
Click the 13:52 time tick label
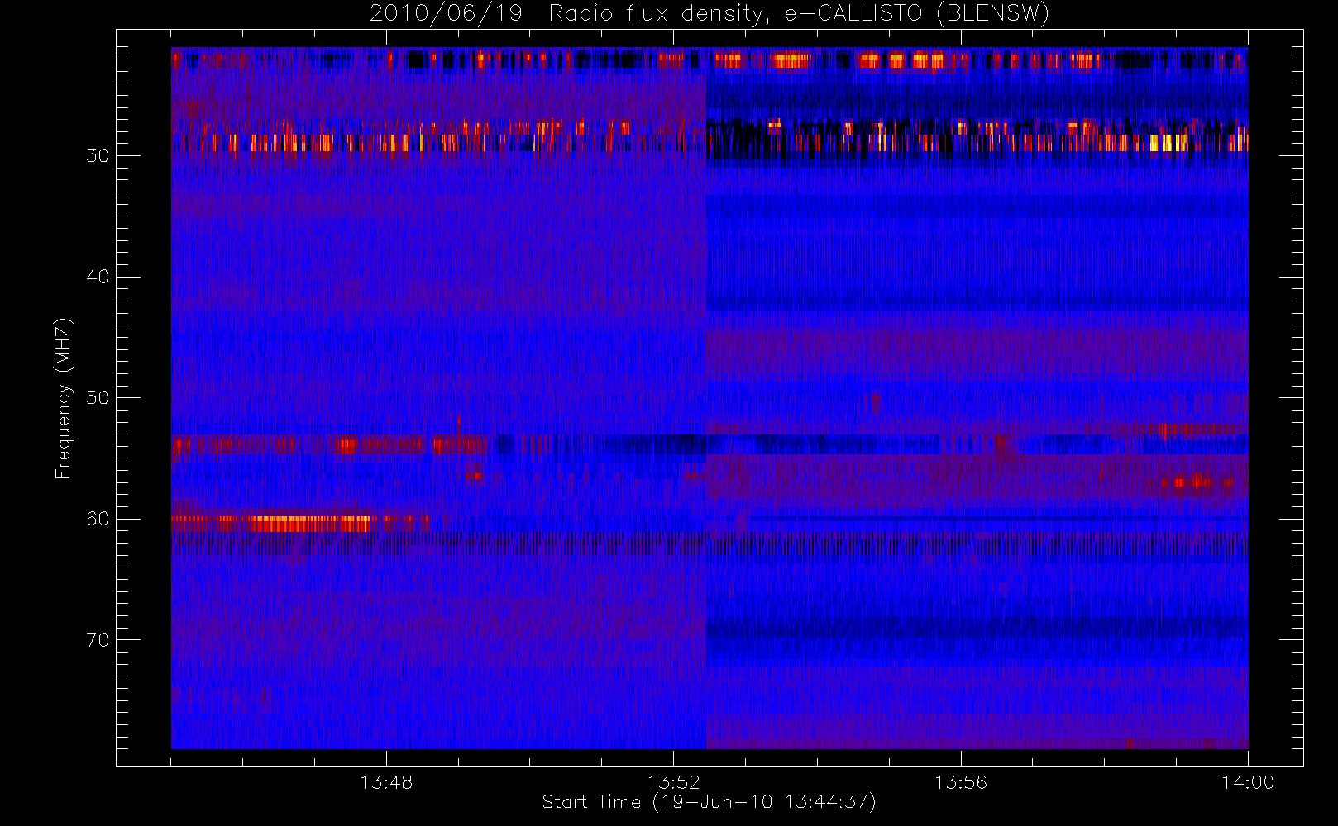[x=673, y=782]
